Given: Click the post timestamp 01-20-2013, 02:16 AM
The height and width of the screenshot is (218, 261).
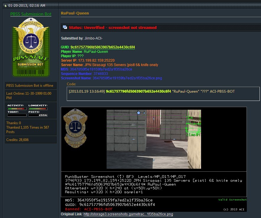Looking at the screenshot, I should click(x=27, y=6).
